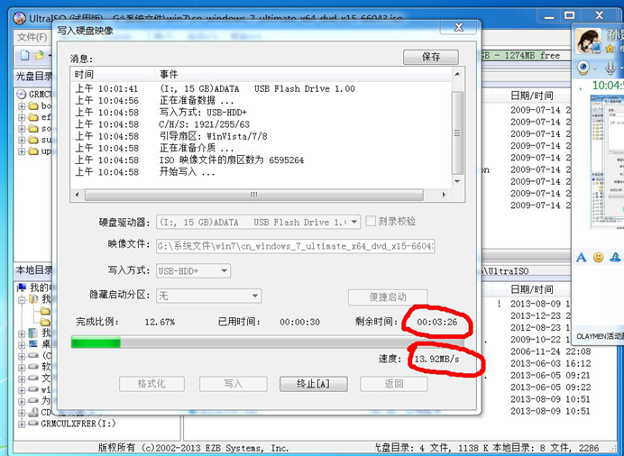Click the Open file toolbar icon
This screenshot has height=456, width=624.
tap(39, 55)
